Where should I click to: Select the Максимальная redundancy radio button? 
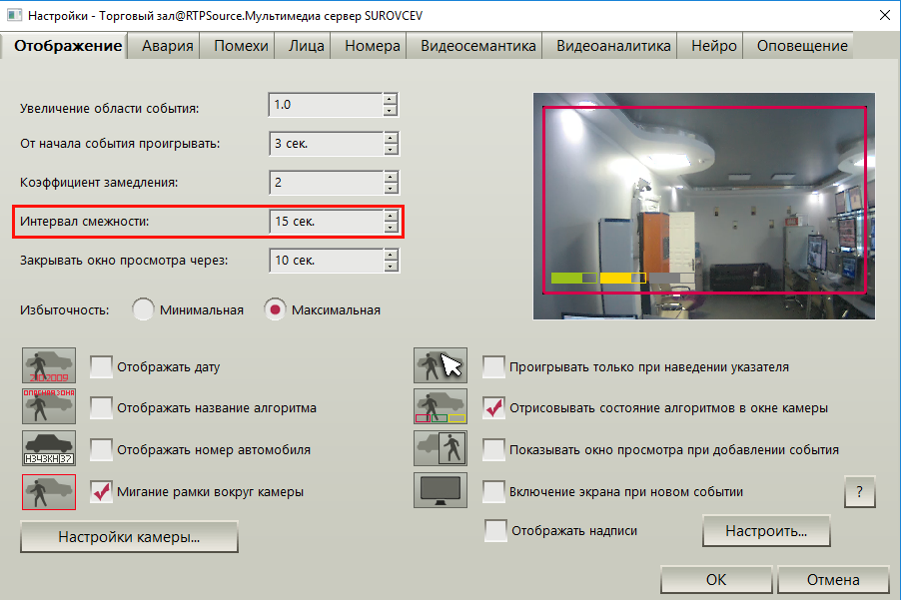tap(276, 309)
